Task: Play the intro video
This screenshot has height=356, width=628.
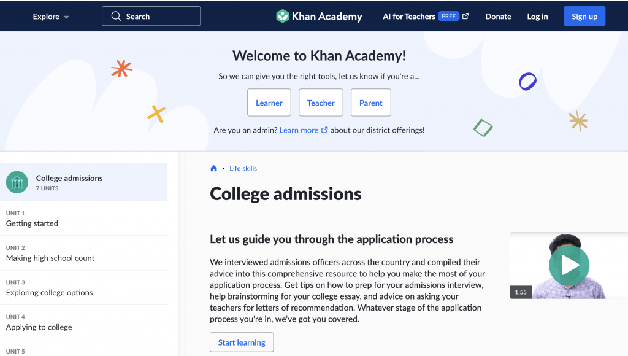Action: (x=569, y=265)
